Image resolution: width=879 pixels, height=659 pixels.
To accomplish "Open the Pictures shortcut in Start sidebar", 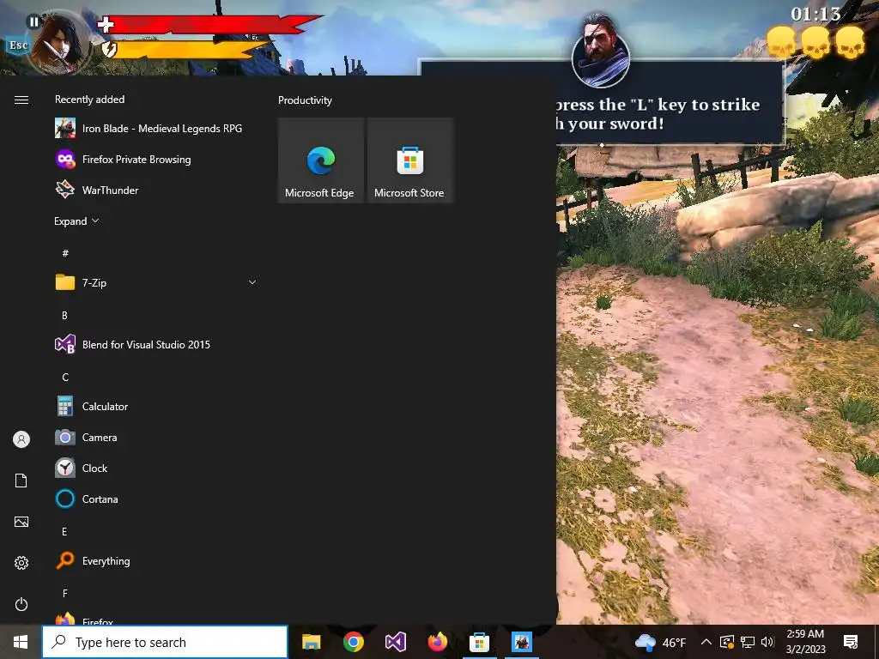I will [21, 522].
